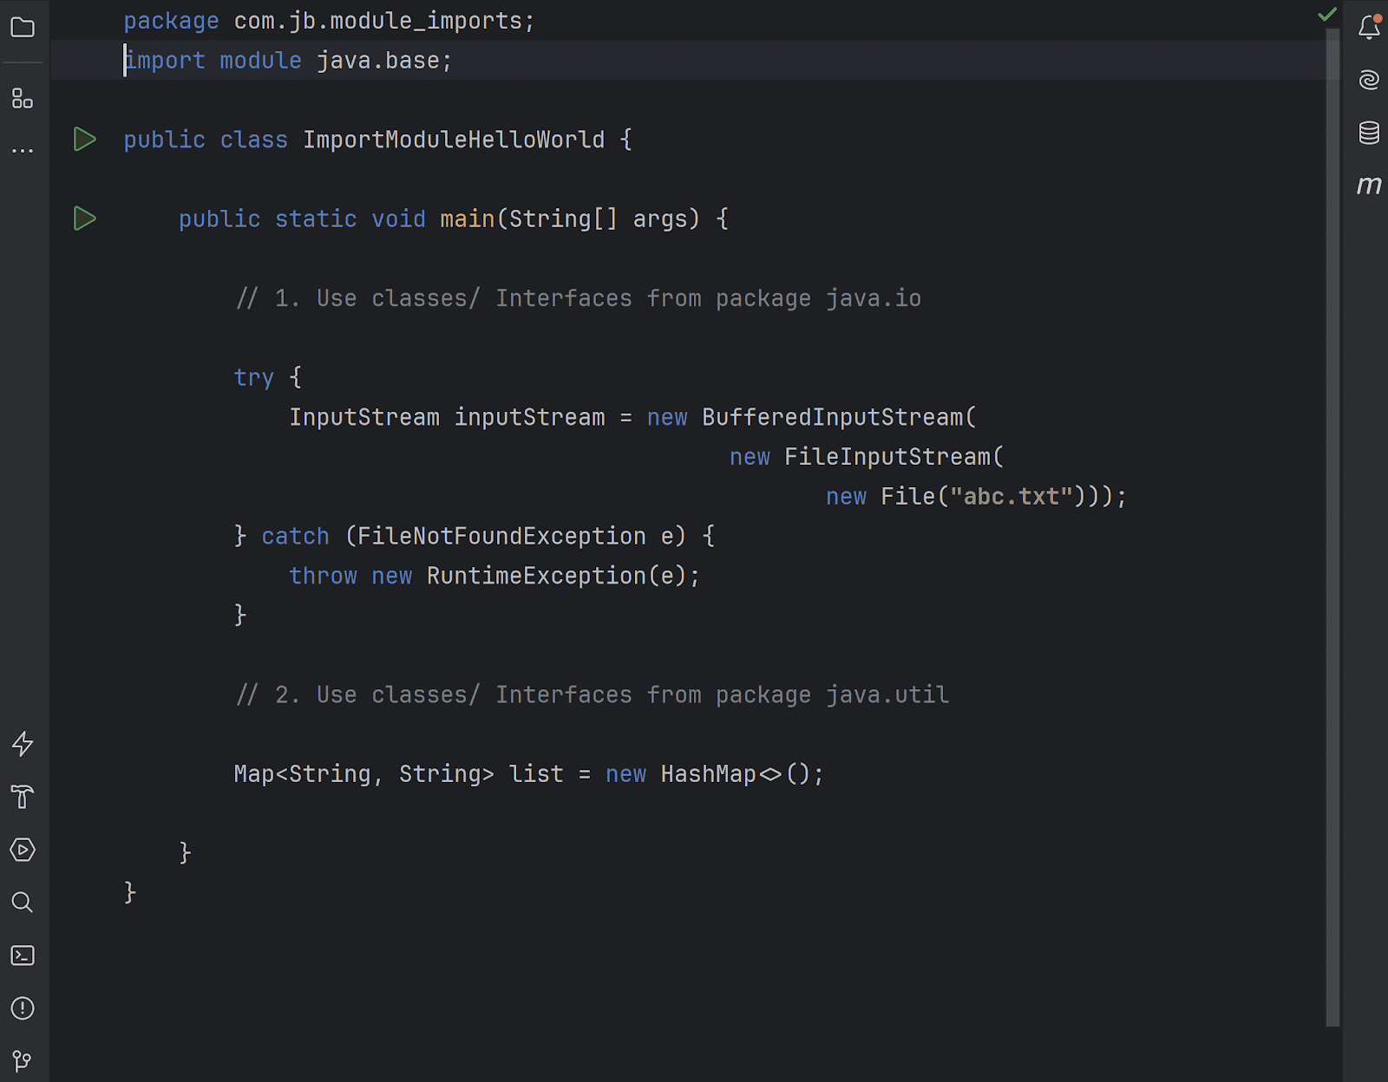Open the Project folder tool window
Screen dimensions: 1388x1082
tap(23, 28)
